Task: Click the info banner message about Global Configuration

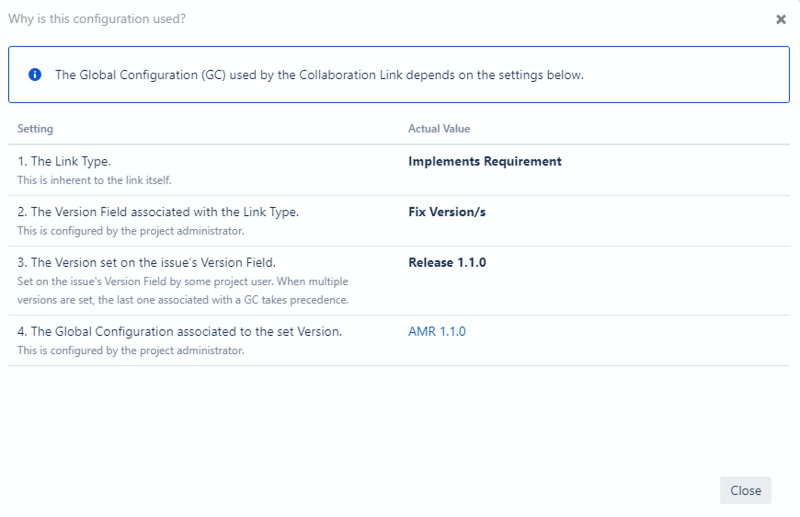Action: [x=320, y=75]
